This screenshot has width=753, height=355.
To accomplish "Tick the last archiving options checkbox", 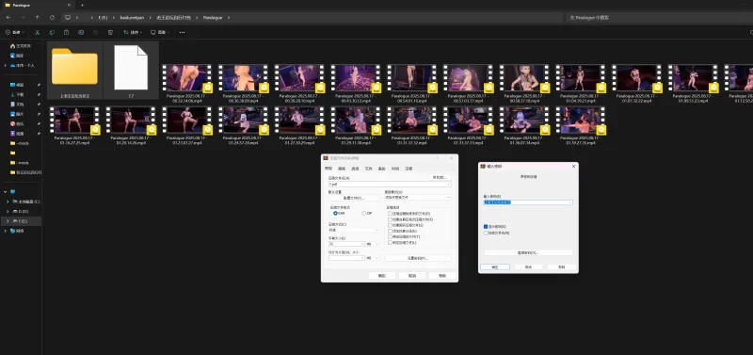I will 390,242.
